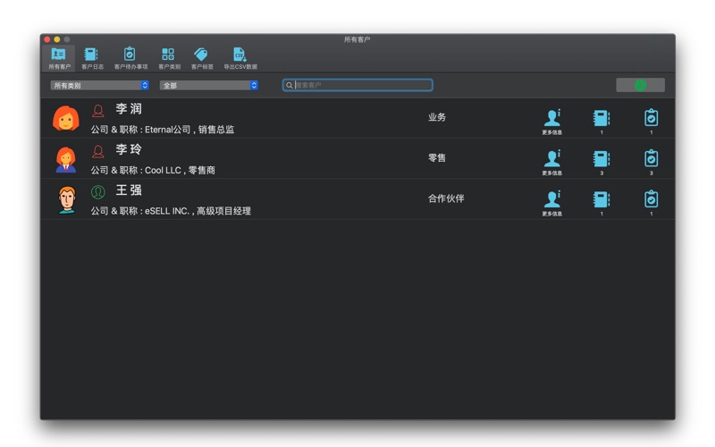Viewport: 715px width, 447px height.
Task: Open the 客户日志 toolbar item
Action: (x=92, y=56)
